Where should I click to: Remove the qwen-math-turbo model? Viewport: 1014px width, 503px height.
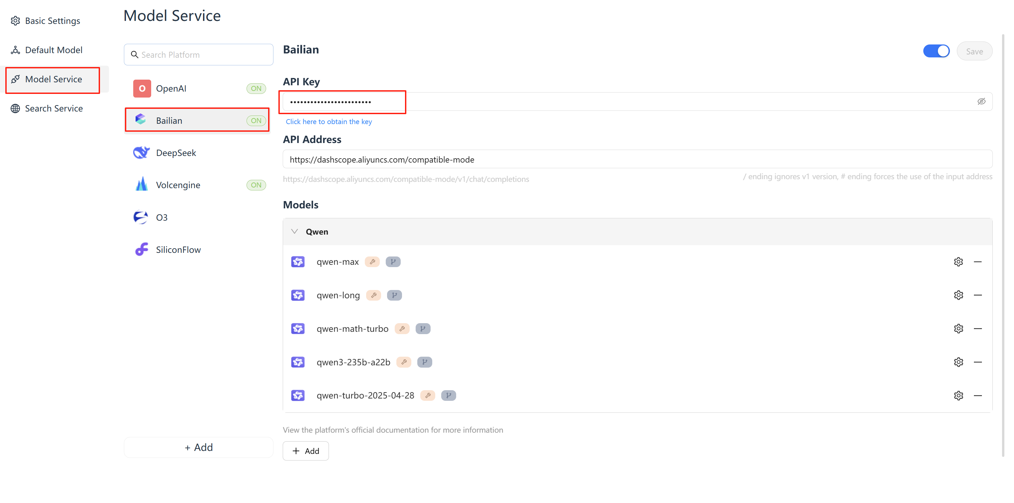tap(977, 328)
